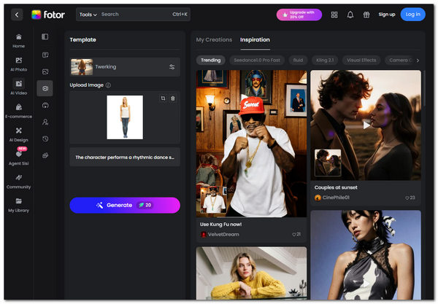The image size is (438, 304).
Task: Expand the Tools dropdown in the search bar
Action: [x=88, y=14]
